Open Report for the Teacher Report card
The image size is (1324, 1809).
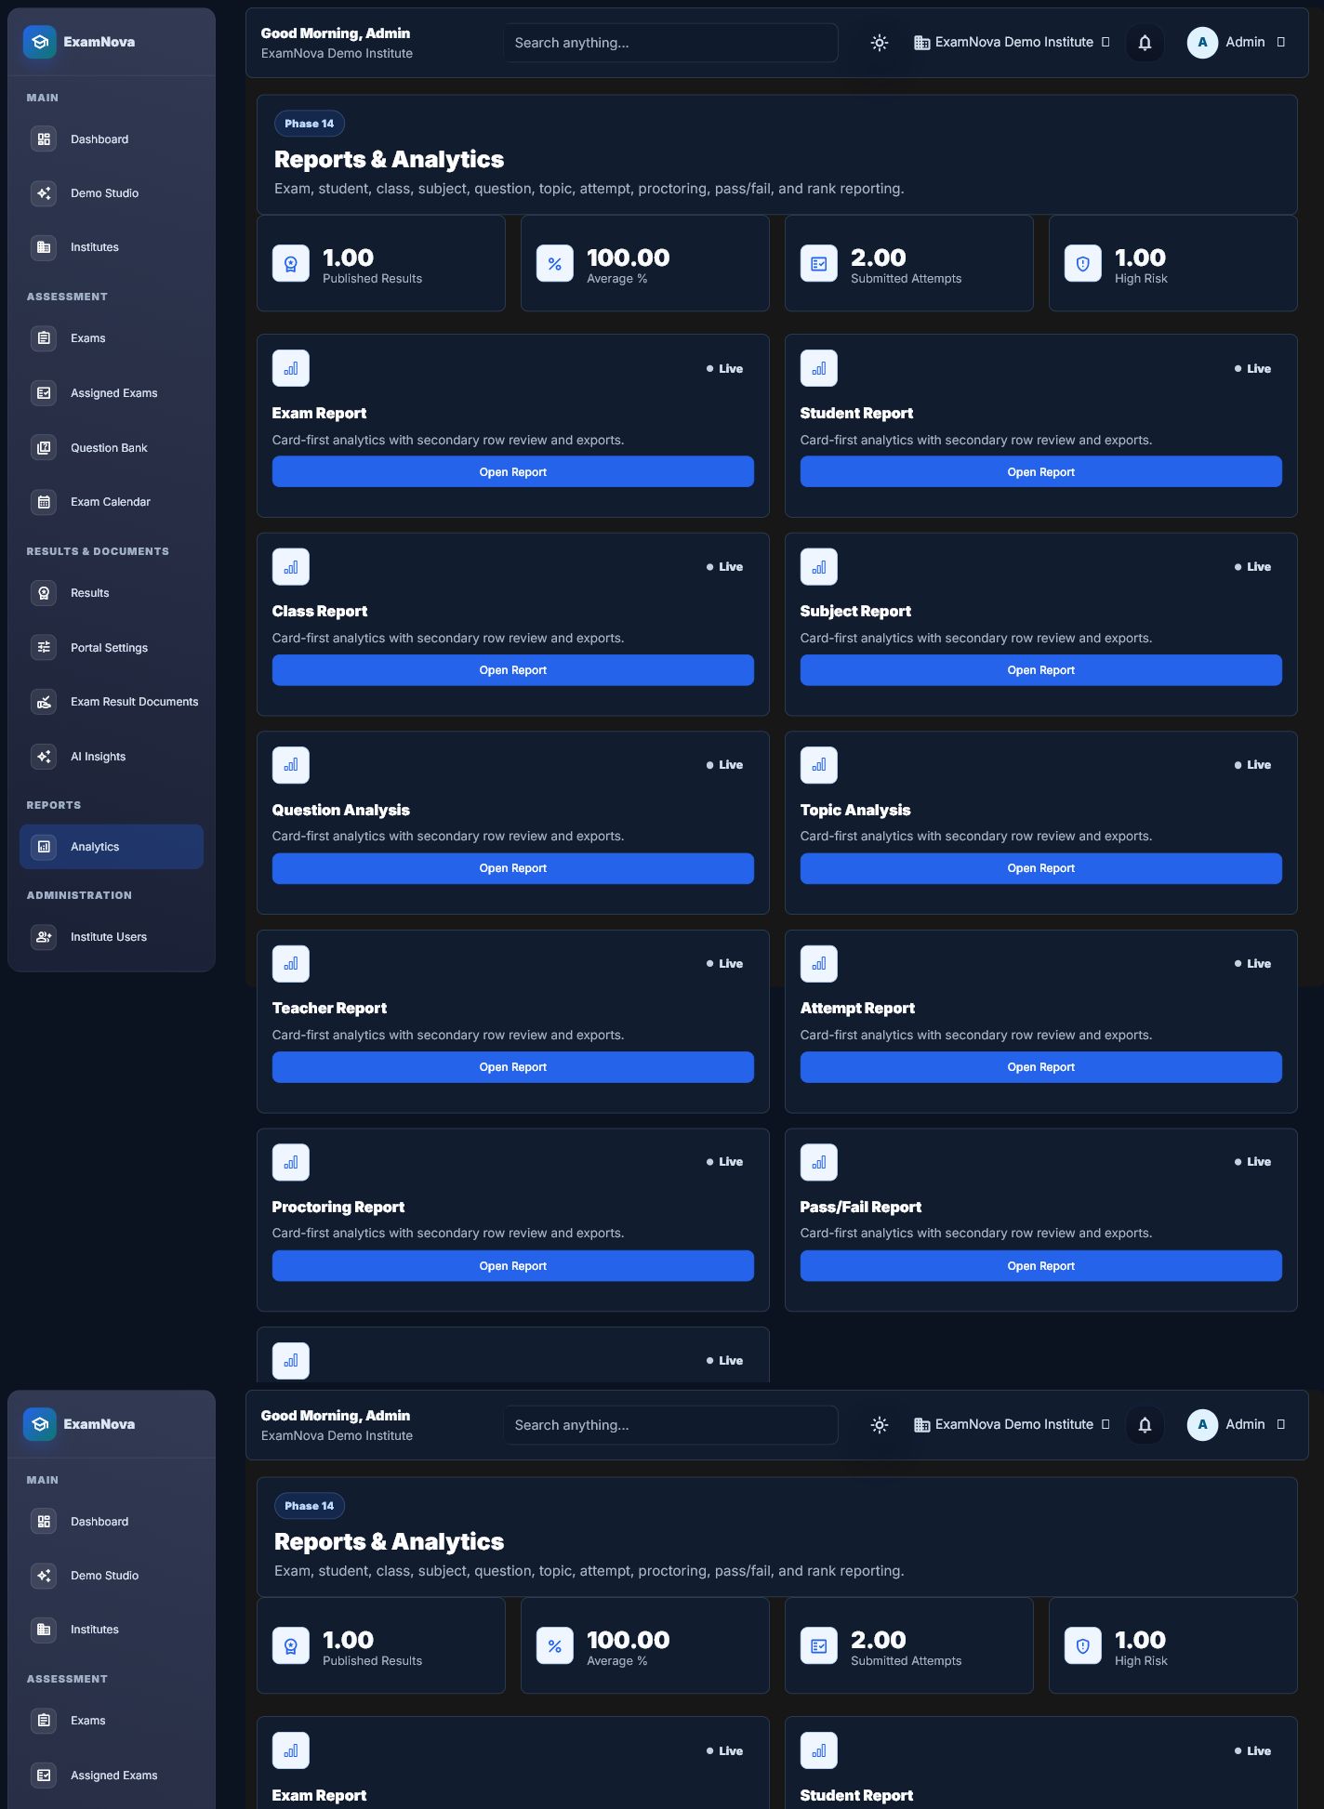[x=513, y=1067]
